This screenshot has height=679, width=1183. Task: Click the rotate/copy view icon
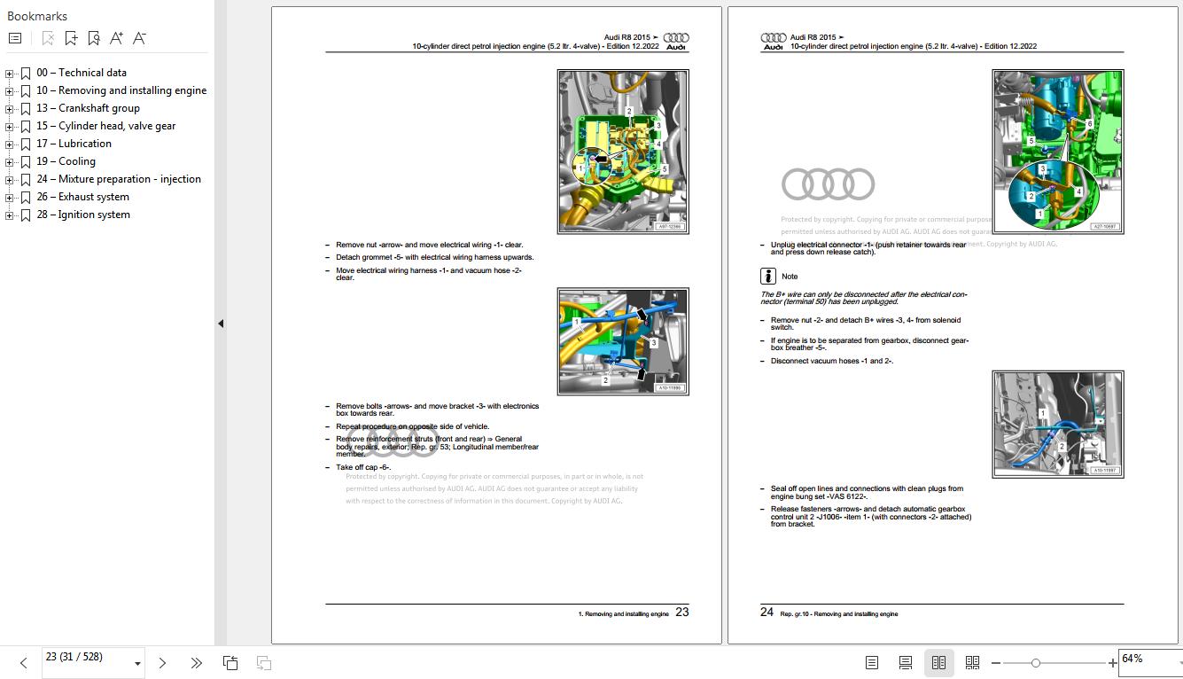(230, 663)
